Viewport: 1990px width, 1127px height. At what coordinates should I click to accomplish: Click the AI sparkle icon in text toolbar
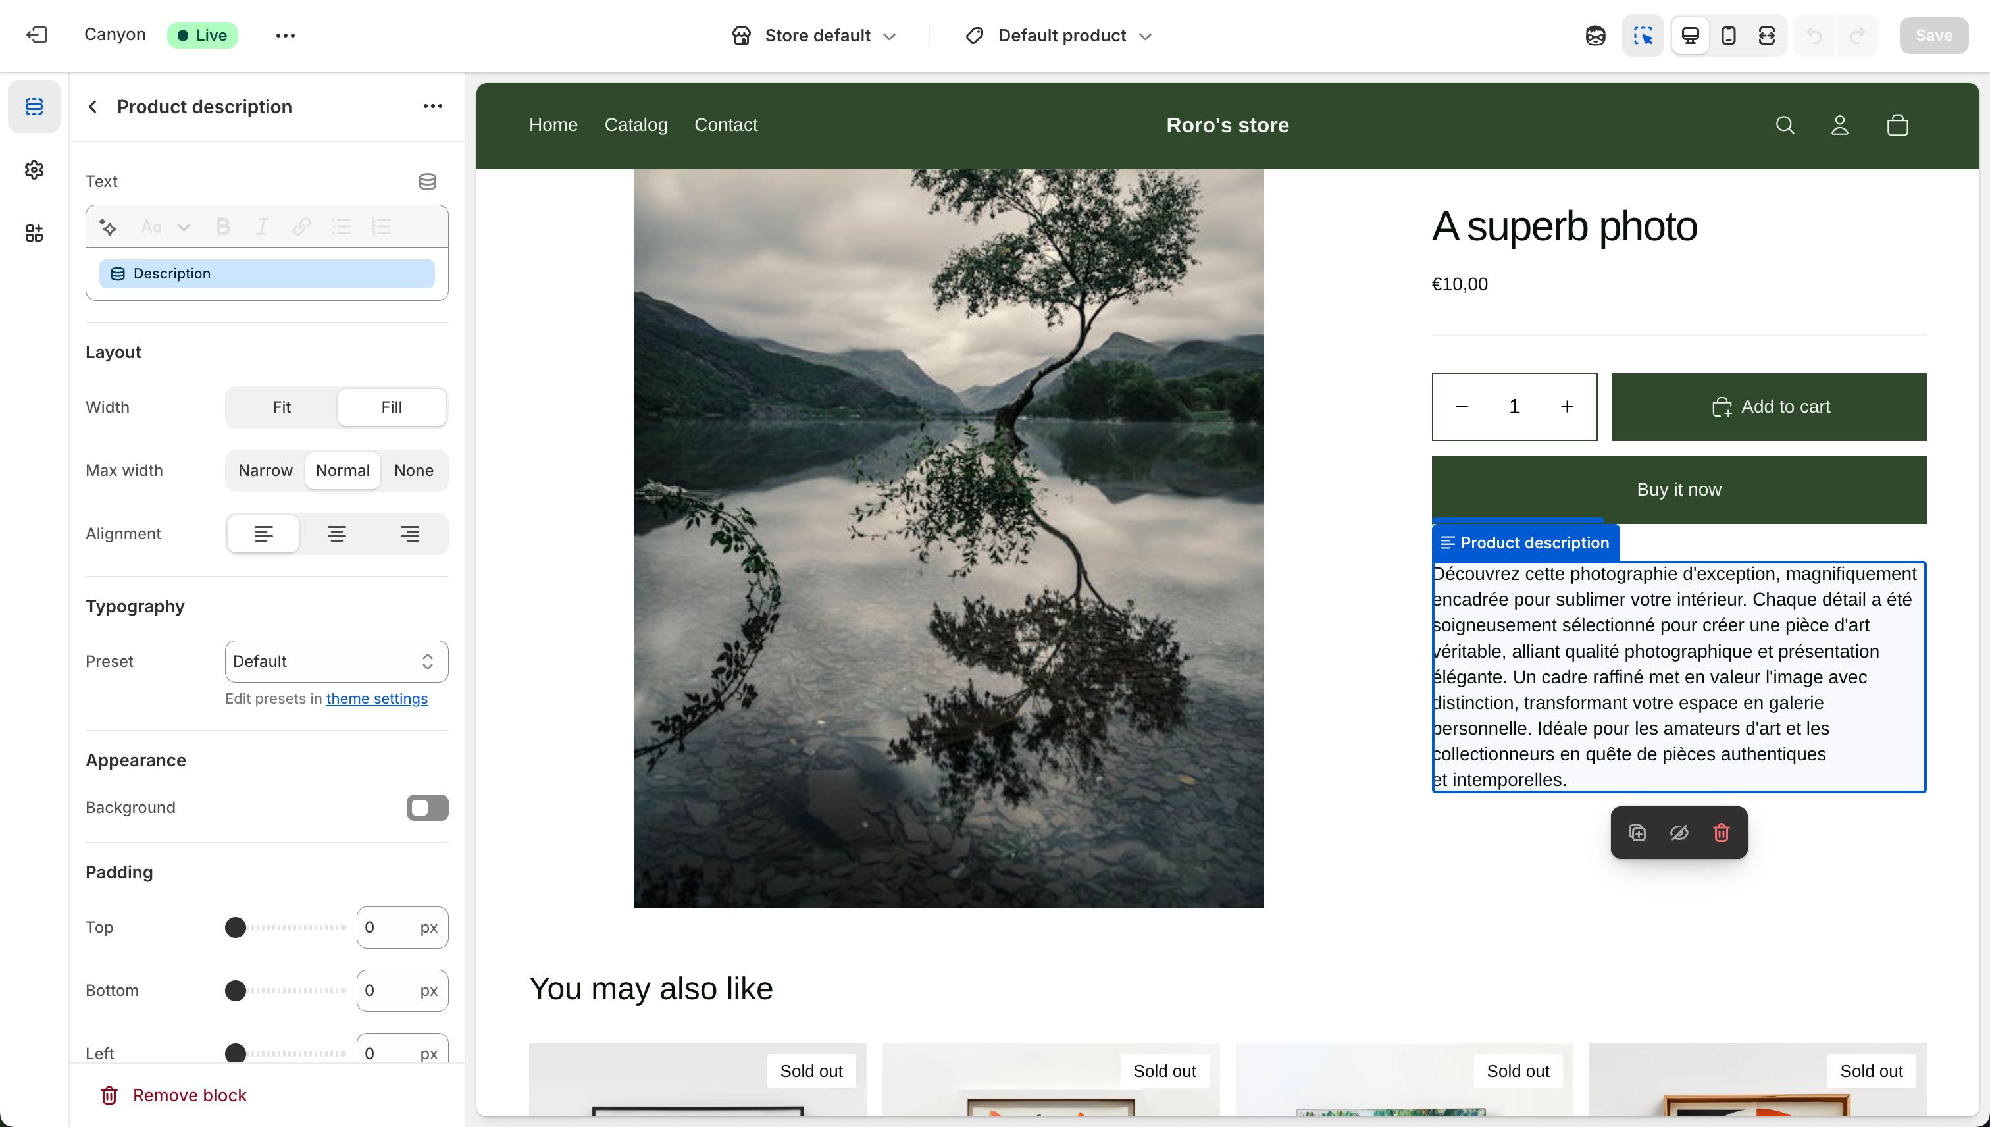point(107,226)
